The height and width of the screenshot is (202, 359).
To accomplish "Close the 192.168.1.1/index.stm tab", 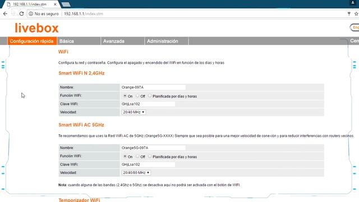I will (55, 4).
